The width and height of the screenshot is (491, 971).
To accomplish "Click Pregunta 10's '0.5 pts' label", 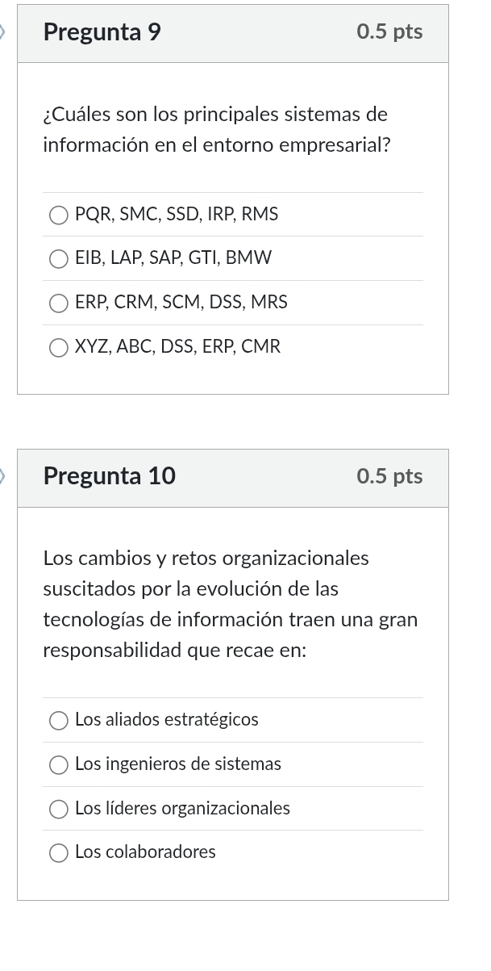I will [389, 476].
